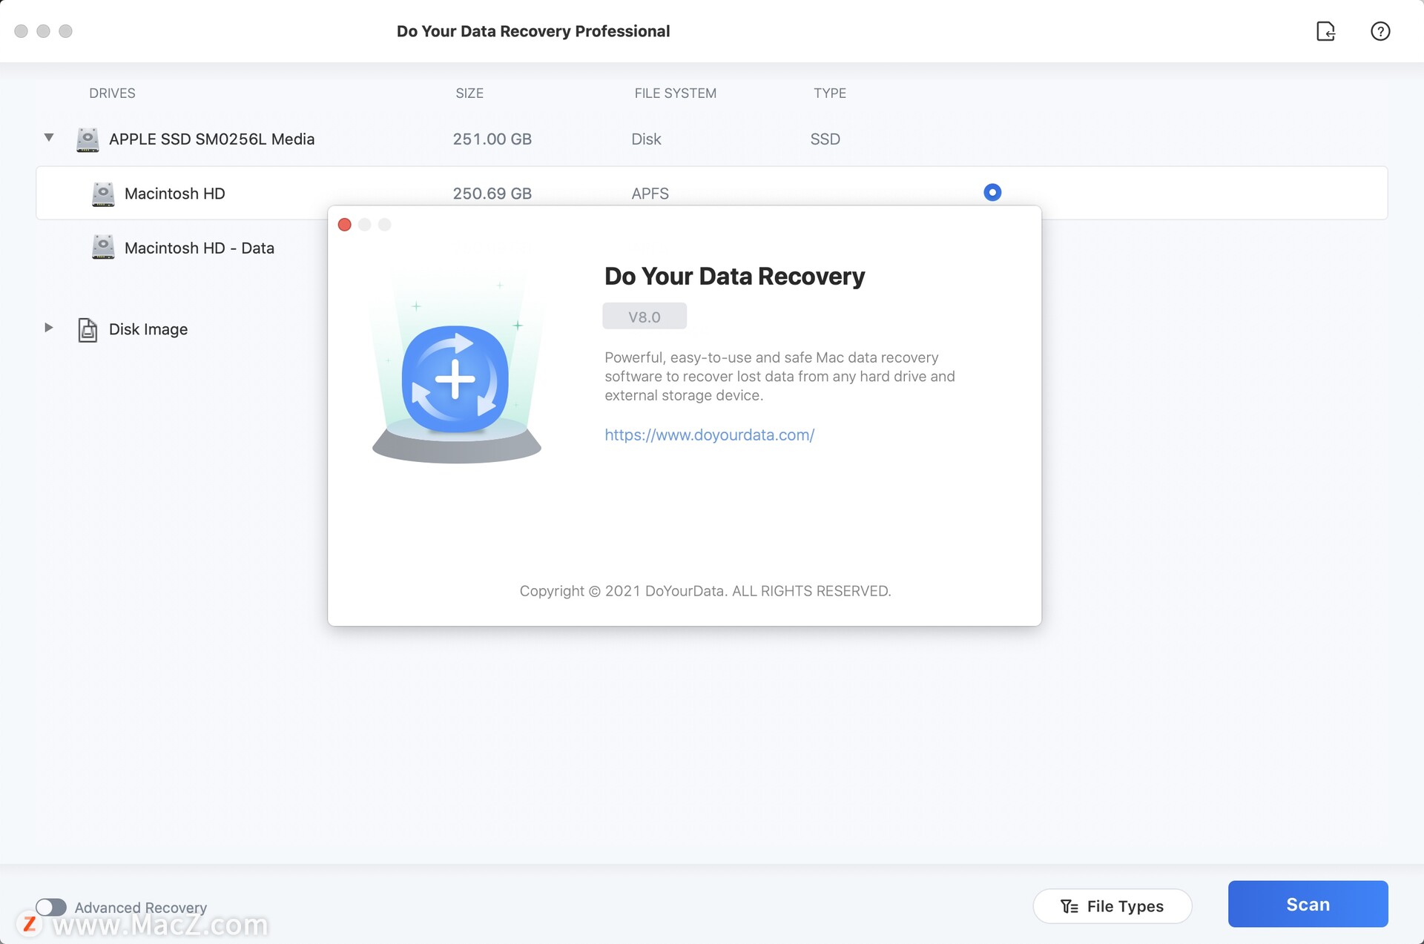
Task: Click the Scan button to start recovery
Action: coord(1308,903)
